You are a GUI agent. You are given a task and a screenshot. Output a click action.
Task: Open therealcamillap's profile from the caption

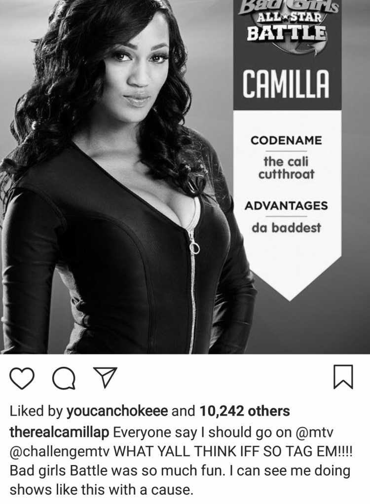[x=59, y=432]
